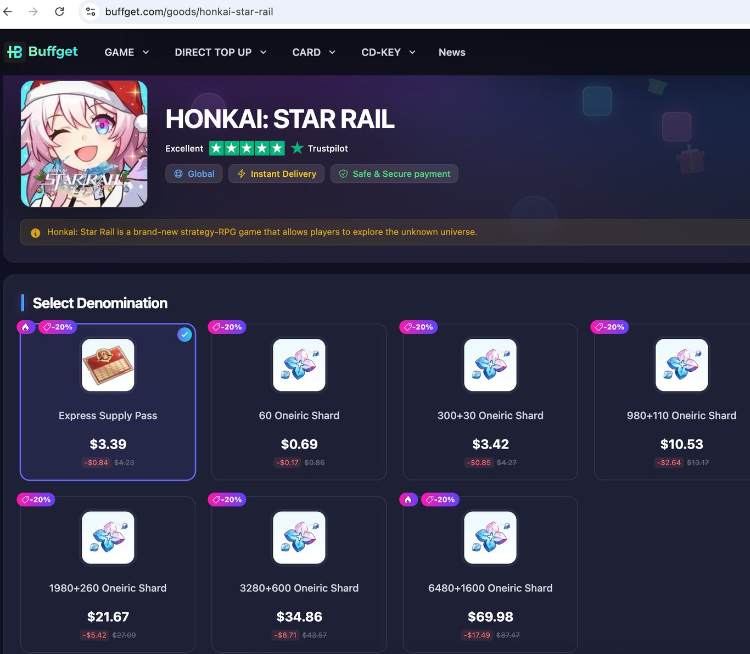The image size is (750, 654).
Task: Click the selected checkmark on Express Supply Pass
Action: 184,334
